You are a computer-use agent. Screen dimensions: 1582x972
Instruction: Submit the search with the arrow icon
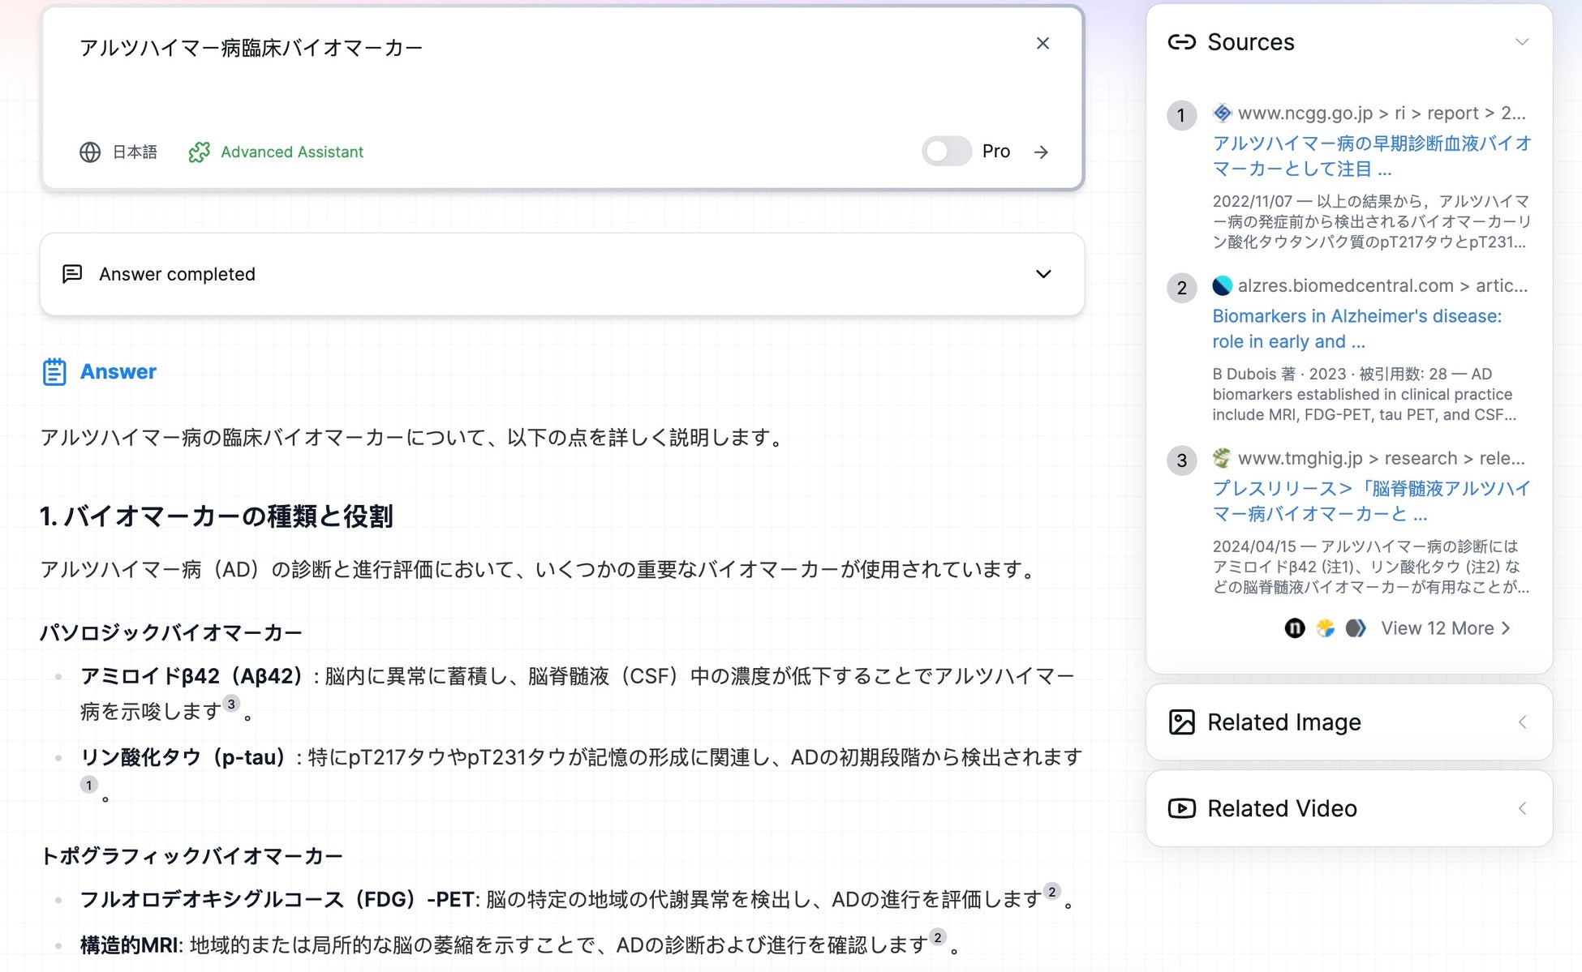(1042, 152)
